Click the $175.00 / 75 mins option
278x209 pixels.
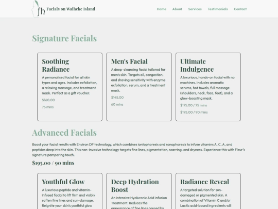[x=194, y=105]
